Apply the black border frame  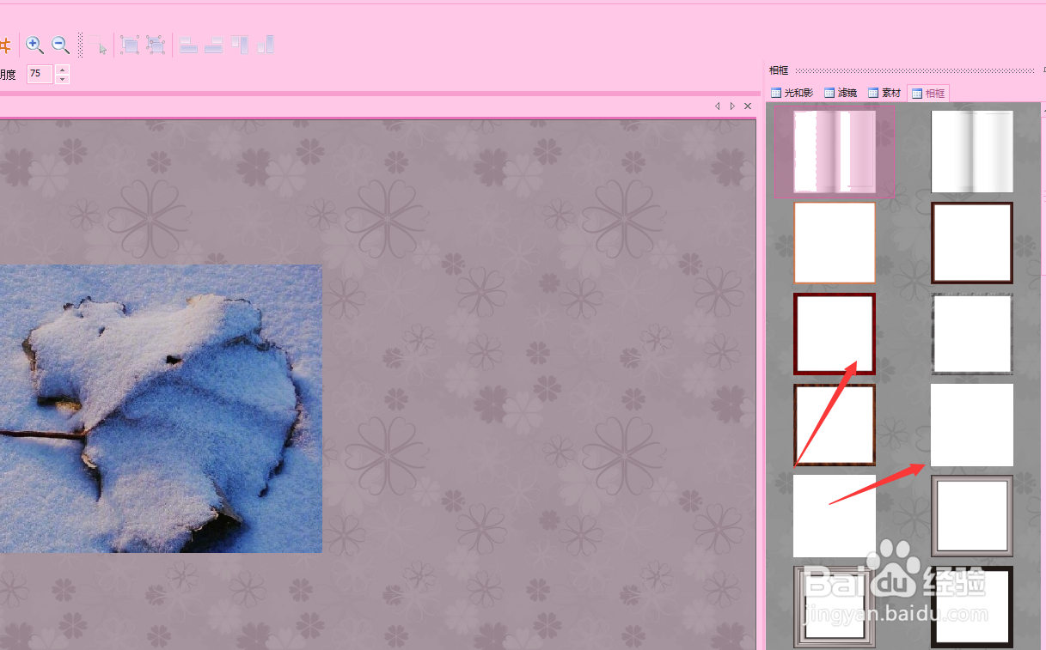pos(972,607)
